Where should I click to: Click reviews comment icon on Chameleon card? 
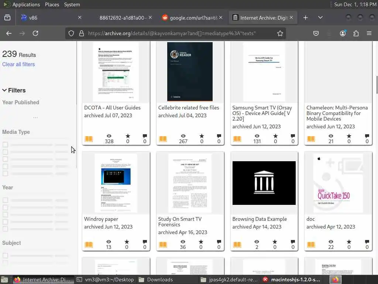(x=367, y=136)
